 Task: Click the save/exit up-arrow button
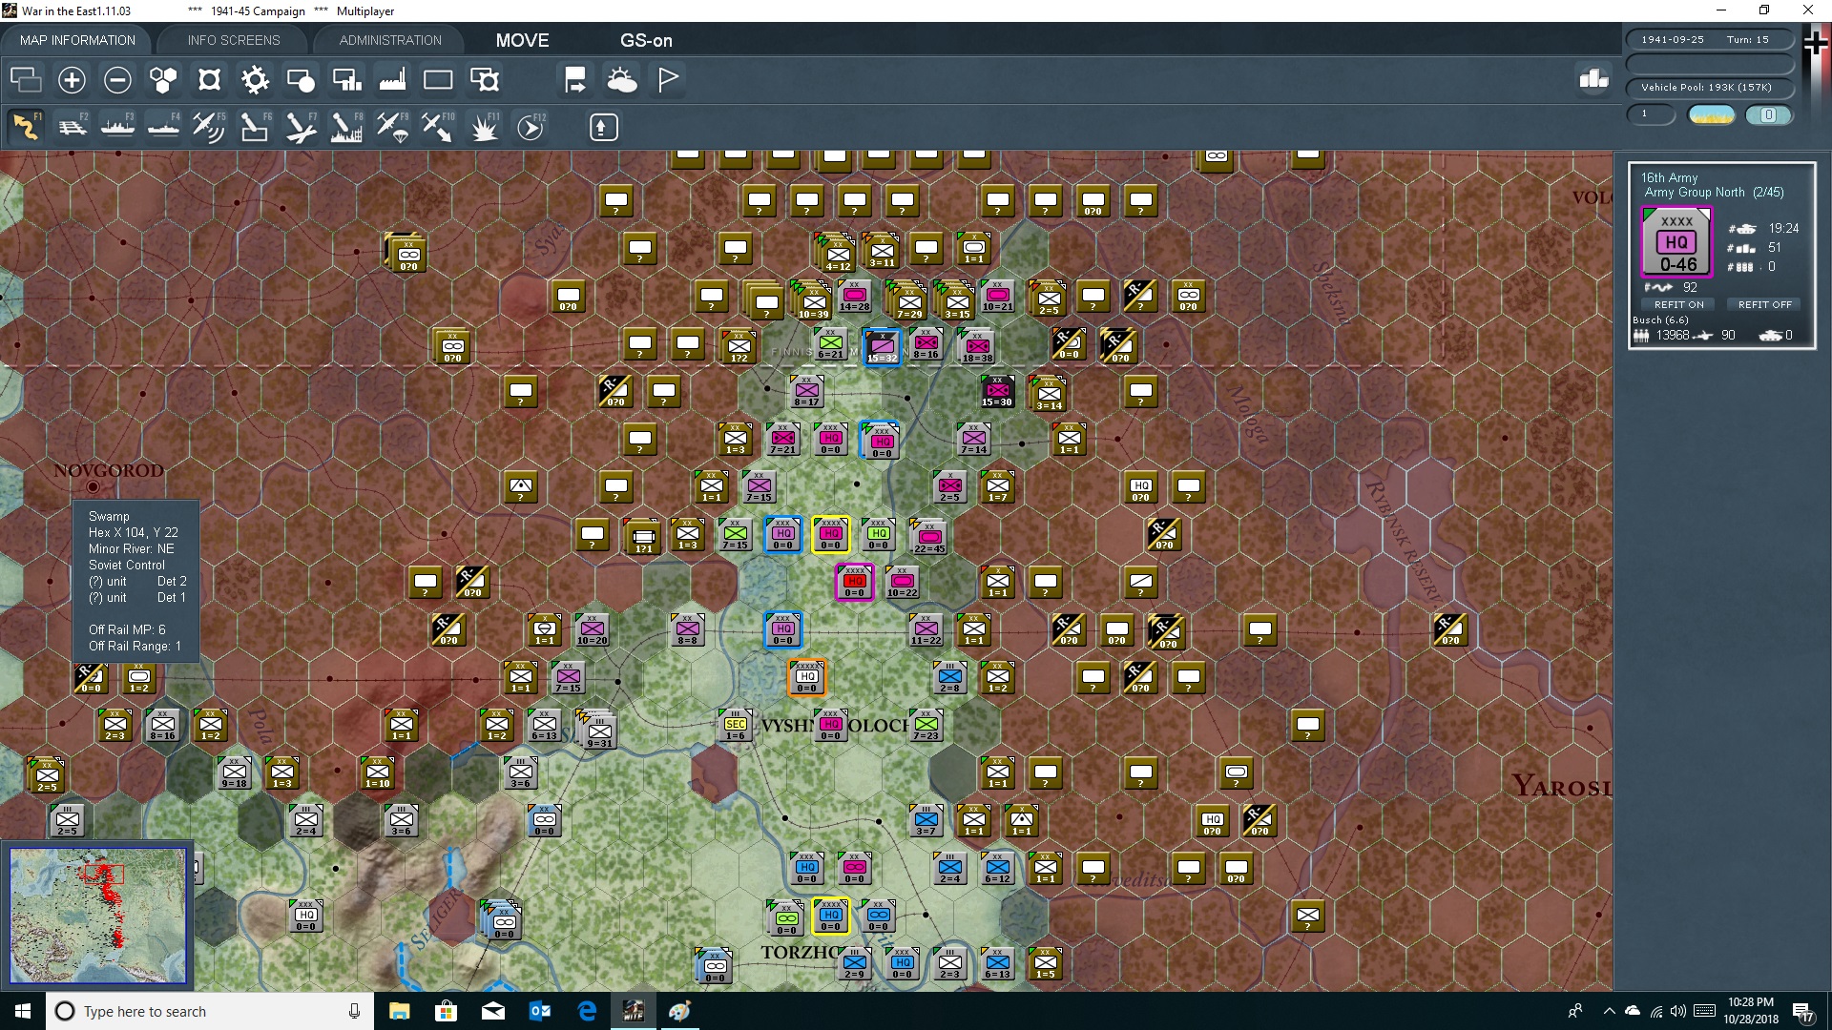tap(603, 126)
